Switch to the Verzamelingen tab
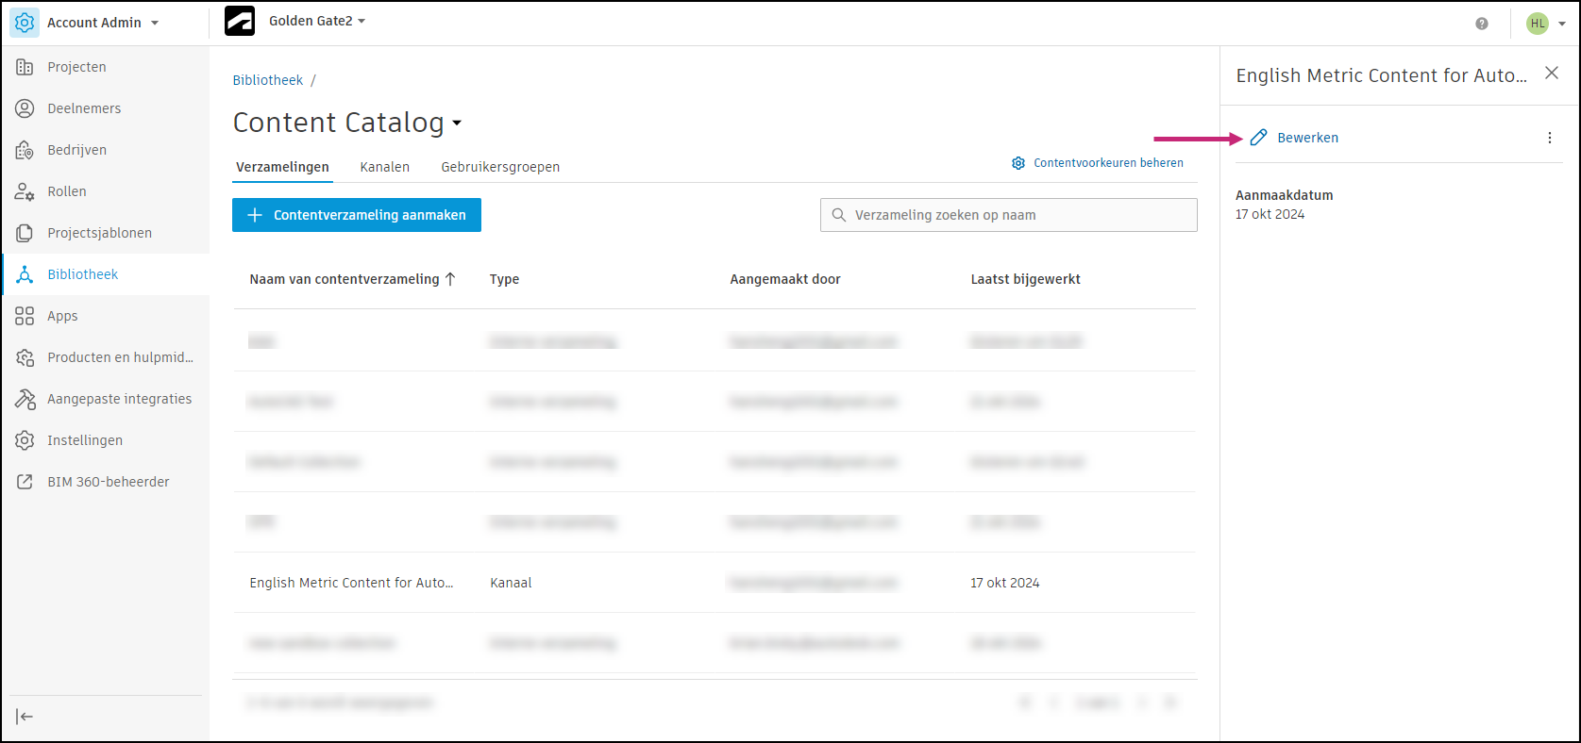This screenshot has height=743, width=1581. pyautogui.click(x=282, y=167)
